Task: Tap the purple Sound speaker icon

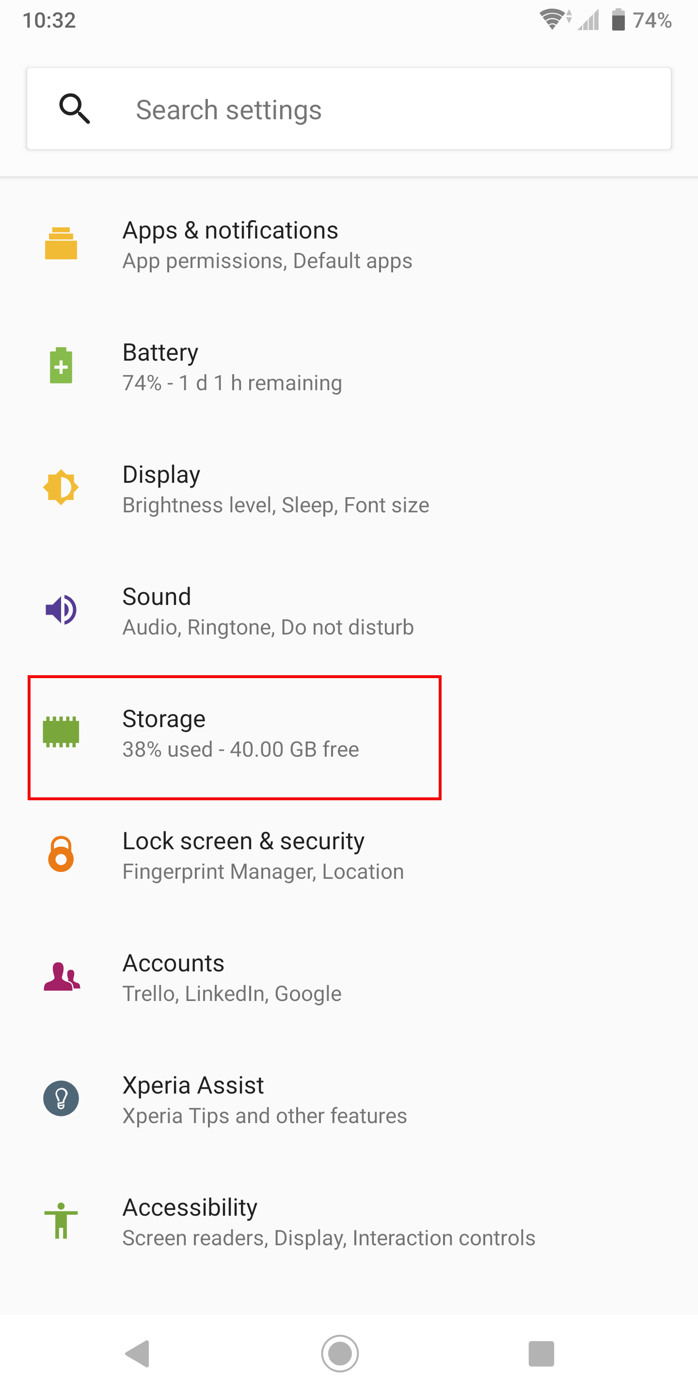Action: [61, 610]
